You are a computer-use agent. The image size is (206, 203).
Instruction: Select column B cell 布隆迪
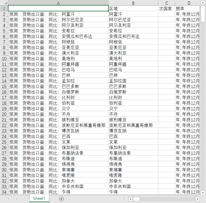[133, 159]
